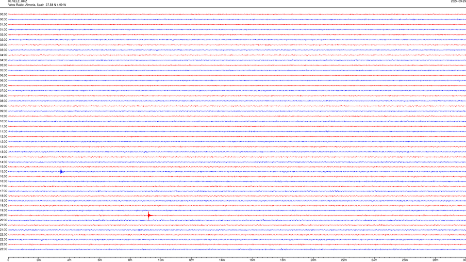Click the 03:30 time label
Image resolution: width=466 pixels, height=262 pixels.
tap(3, 50)
